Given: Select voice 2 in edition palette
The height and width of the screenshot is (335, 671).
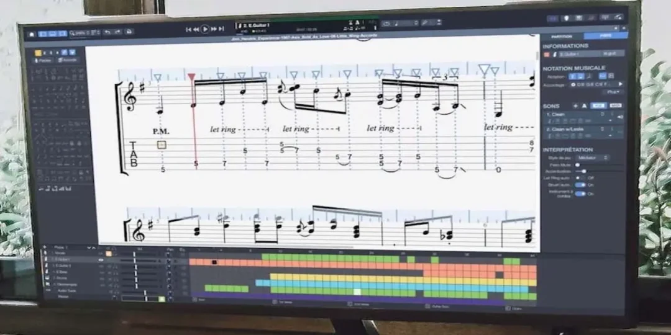Looking at the screenshot, I should [45, 53].
